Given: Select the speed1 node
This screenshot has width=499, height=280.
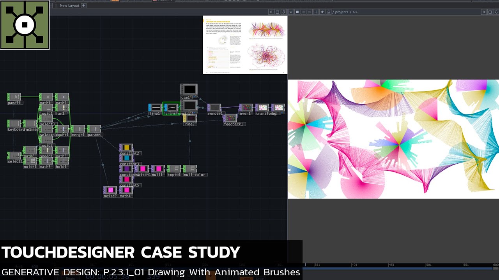Looking at the screenshot, I should tap(46, 150).
